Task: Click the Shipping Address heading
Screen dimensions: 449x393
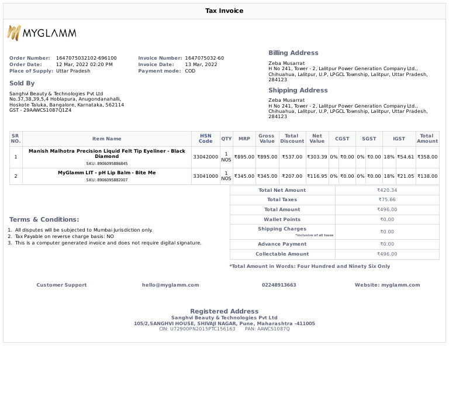Action: click(298, 90)
